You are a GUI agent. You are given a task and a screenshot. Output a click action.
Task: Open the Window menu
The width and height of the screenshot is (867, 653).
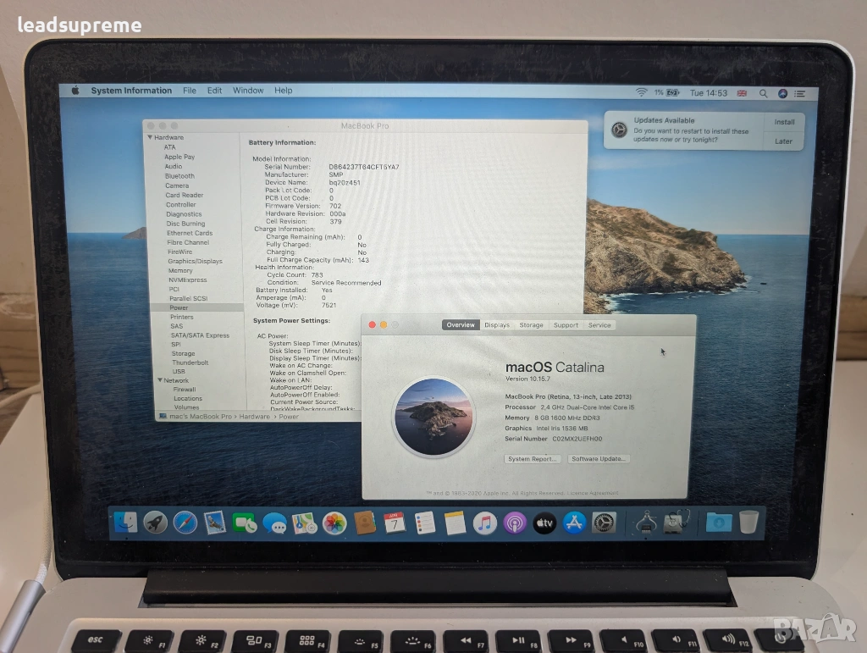click(248, 91)
